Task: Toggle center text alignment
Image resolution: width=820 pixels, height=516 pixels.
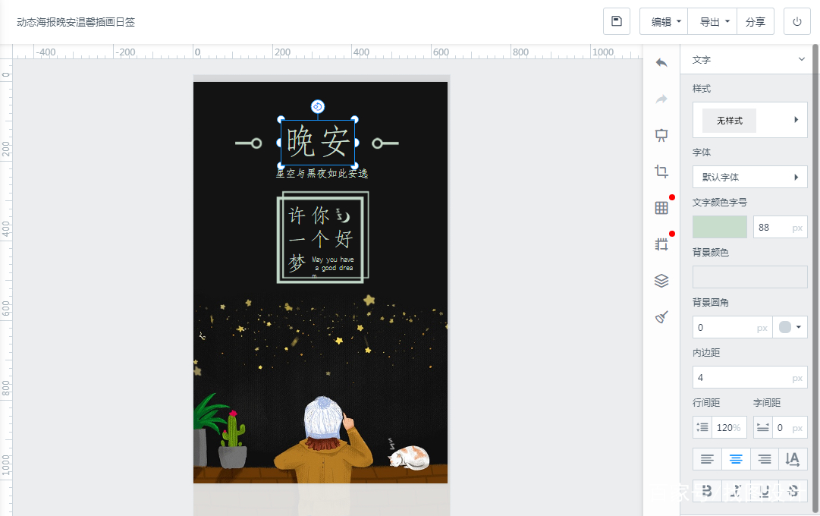Action: click(x=736, y=459)
